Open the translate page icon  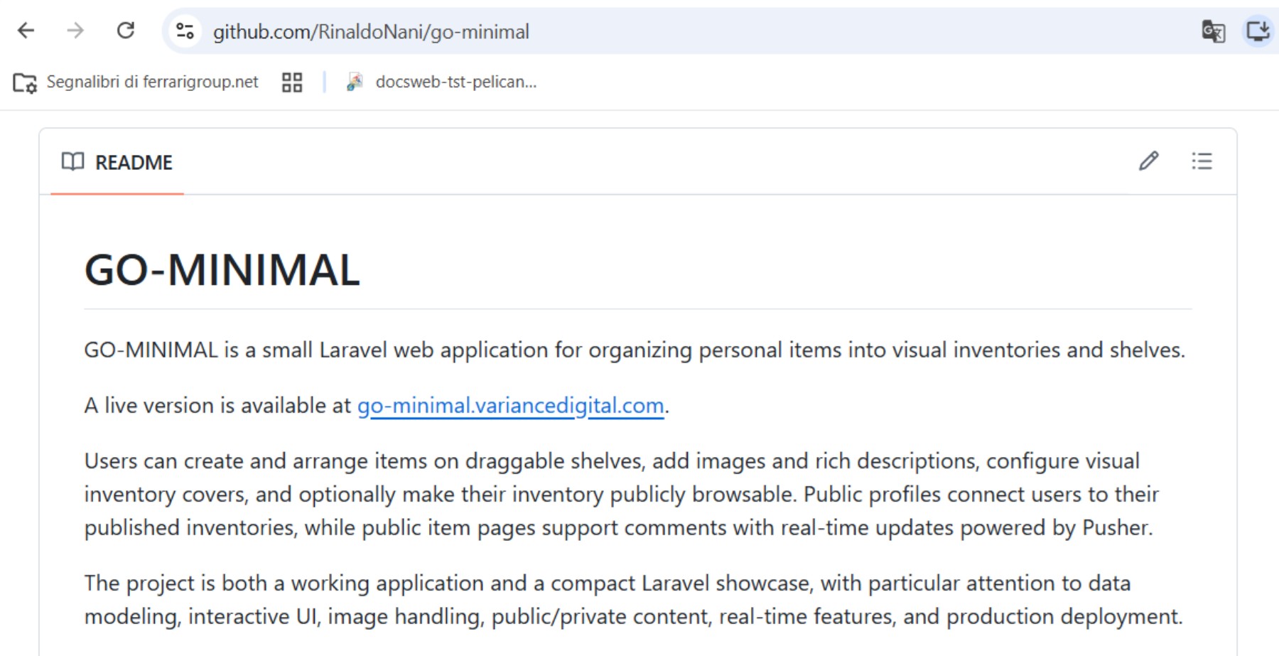(1213, 31)
